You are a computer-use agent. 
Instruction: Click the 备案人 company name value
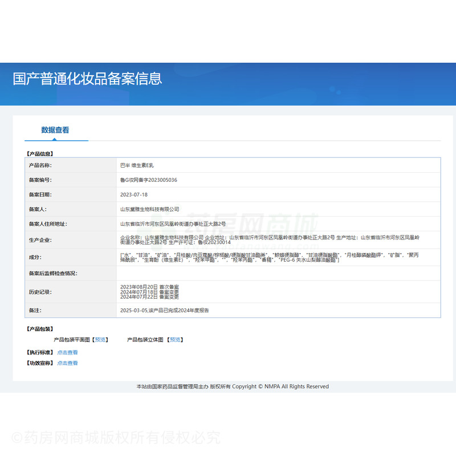click(149, 209)
